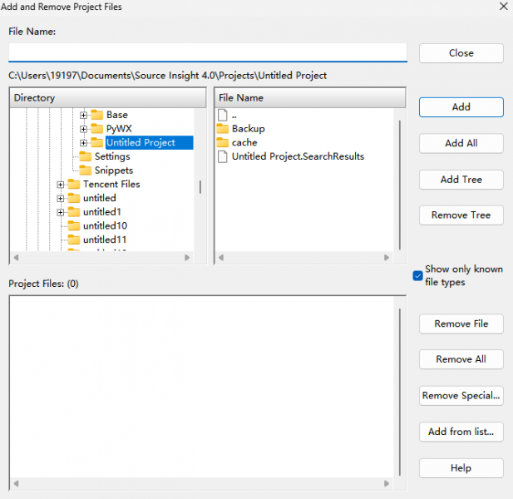Click the Close button
Screen dimensions: 513x499
point(461,53)
